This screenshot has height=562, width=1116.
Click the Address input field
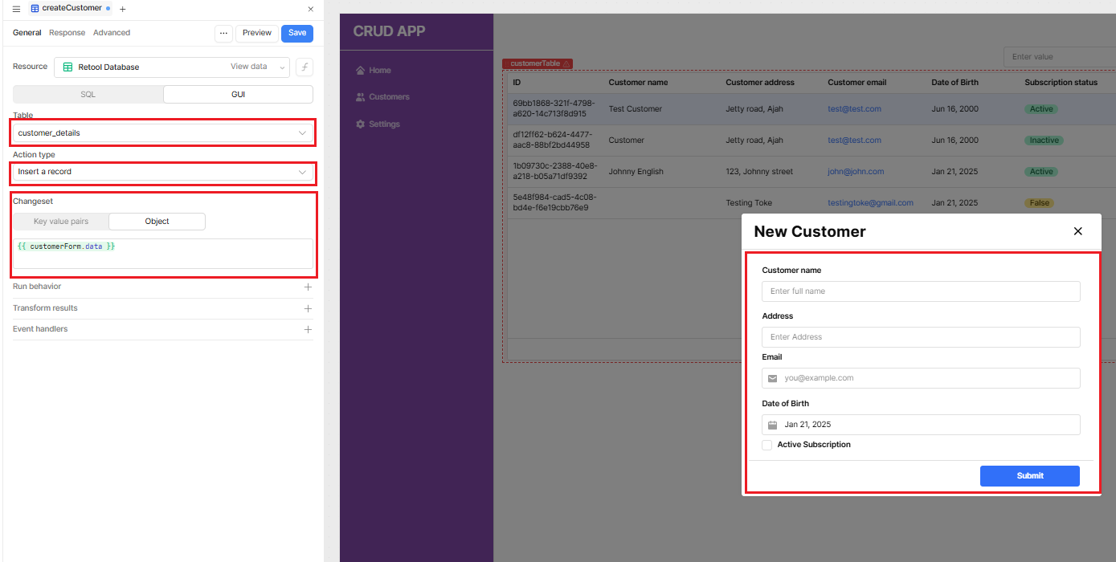pyautogui.click(x=921, y=337)
